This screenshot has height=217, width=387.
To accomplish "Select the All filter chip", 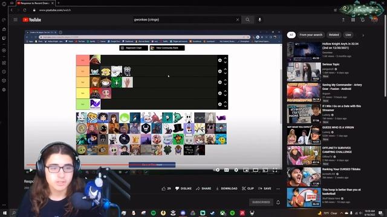I will (291, 35).
